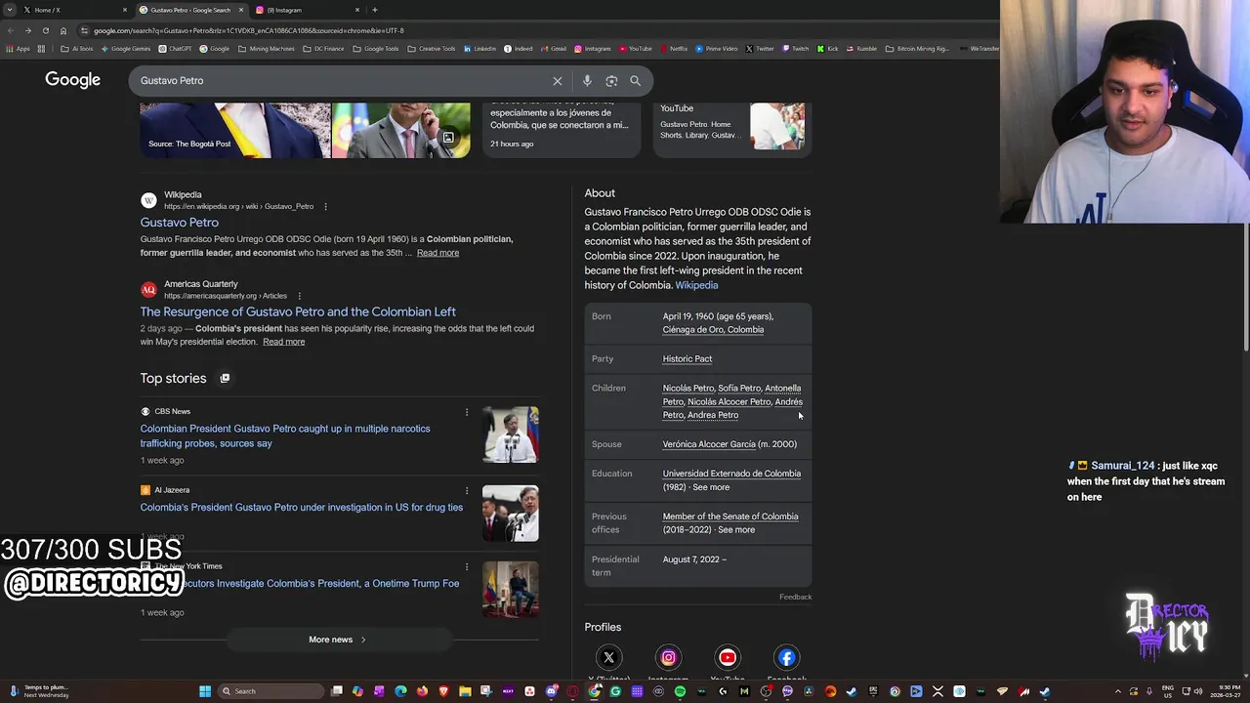
Task: Open Facebook profile icon under Profiles
Action: [787, 657]
